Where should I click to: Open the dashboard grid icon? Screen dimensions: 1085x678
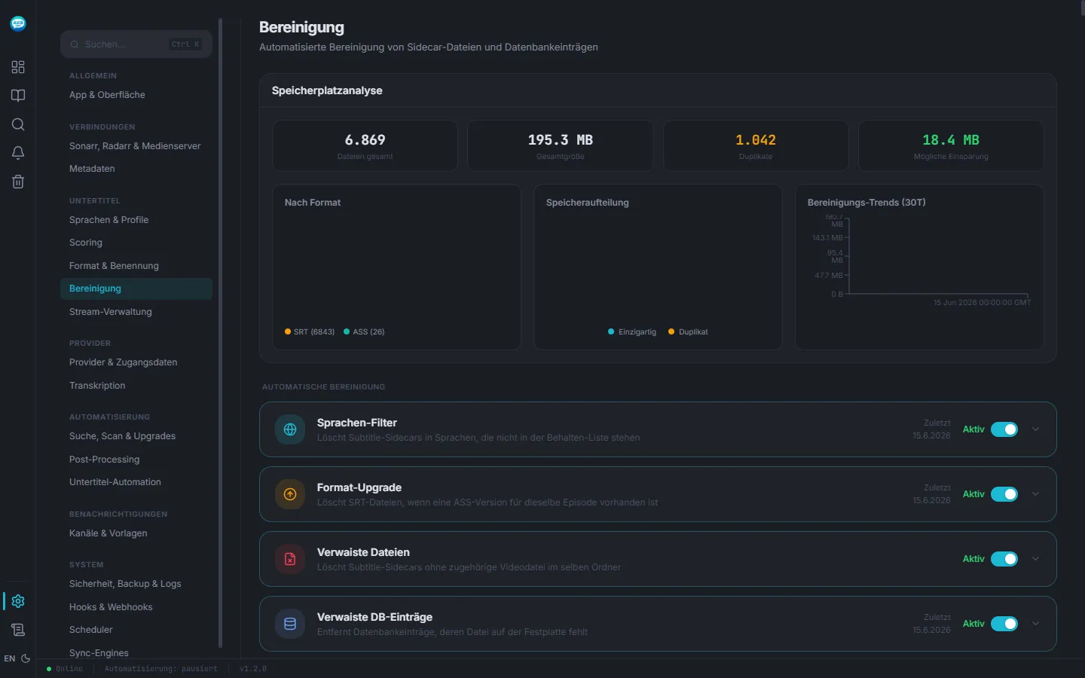pos(18,67)
